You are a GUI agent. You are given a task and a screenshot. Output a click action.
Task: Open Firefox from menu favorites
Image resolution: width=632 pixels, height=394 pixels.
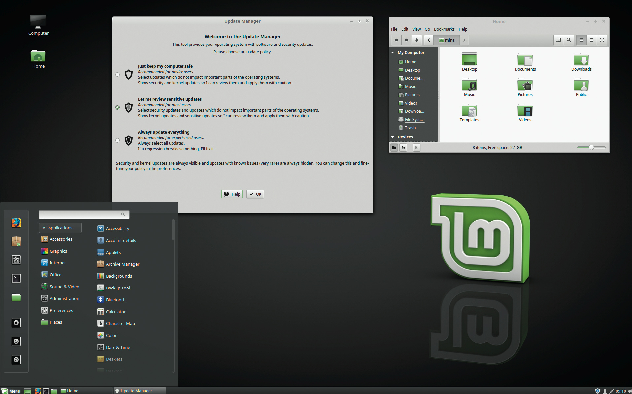(x=16, y=223)
